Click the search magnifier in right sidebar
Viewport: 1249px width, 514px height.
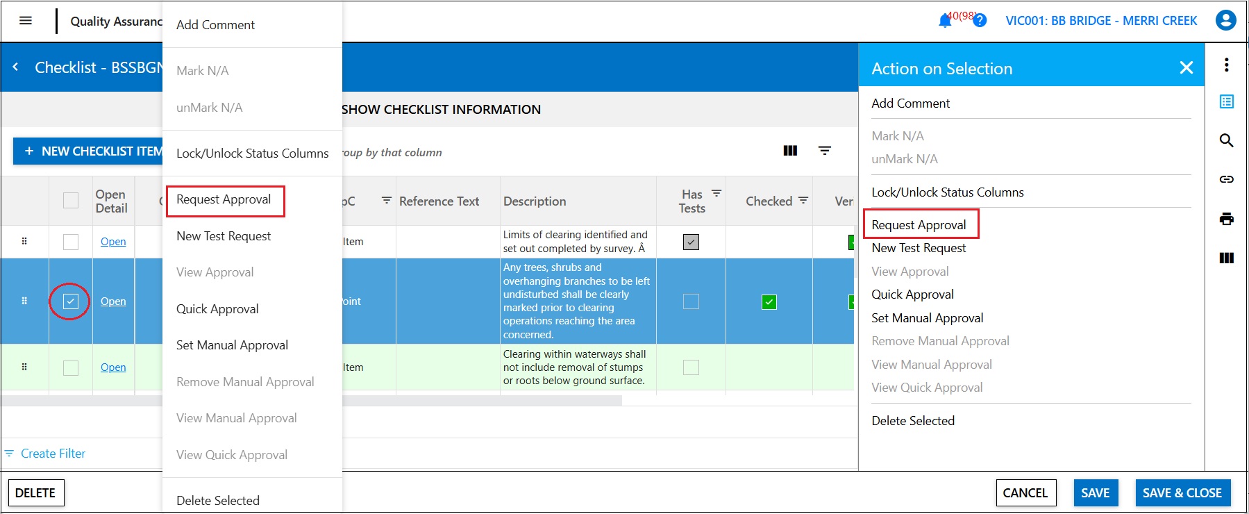tap(1227, 140)
